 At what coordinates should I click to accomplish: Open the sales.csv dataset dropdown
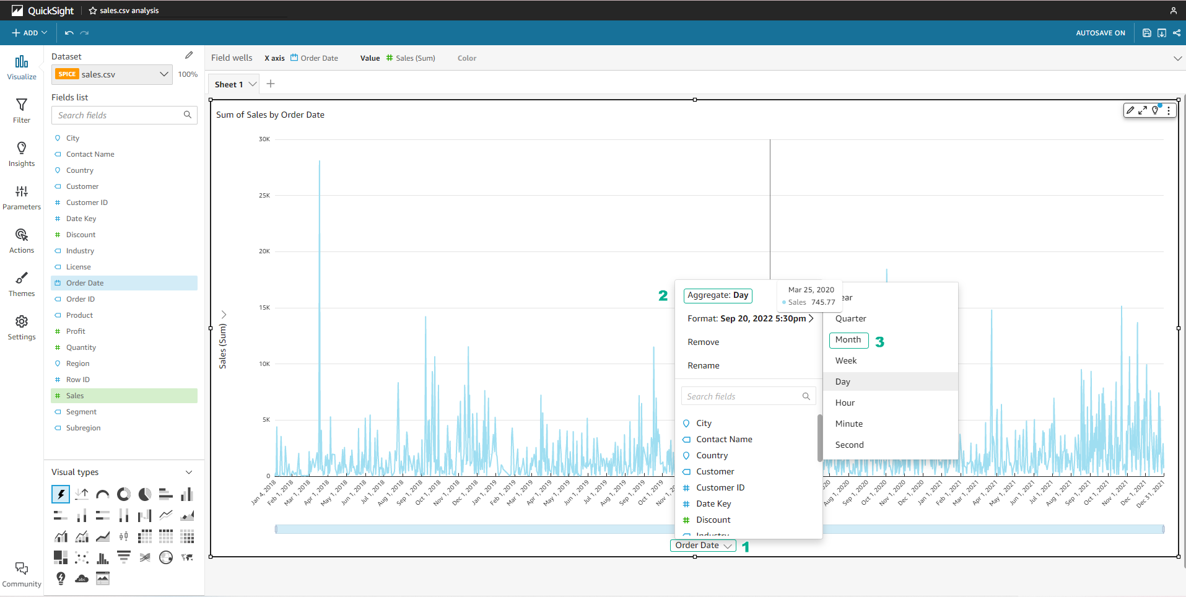click(x=111, y=74)
